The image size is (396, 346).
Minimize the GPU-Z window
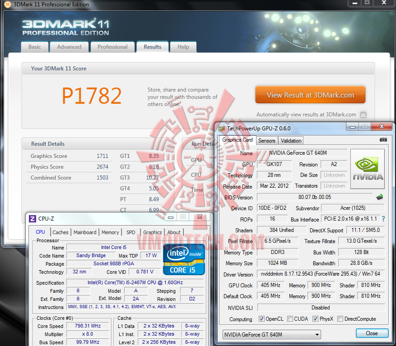(x=353, y=127)
